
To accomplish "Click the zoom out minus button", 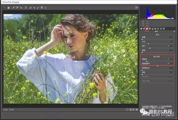I will pyautogui.click(x=5, y=109).
